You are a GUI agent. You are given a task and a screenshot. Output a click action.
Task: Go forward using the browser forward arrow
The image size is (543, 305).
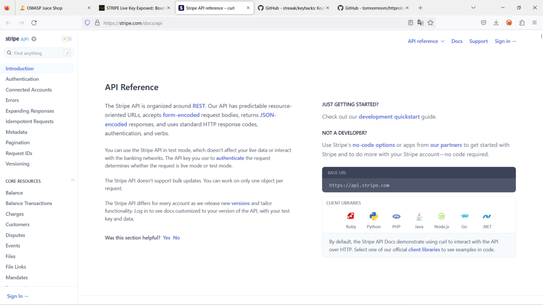[21, 23]
